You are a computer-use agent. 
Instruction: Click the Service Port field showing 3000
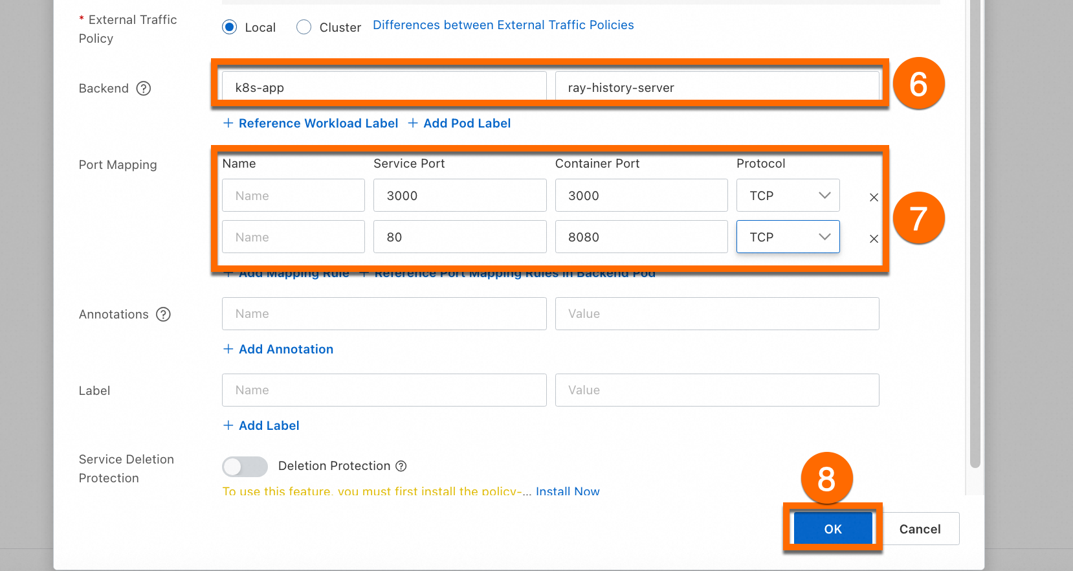459,195
